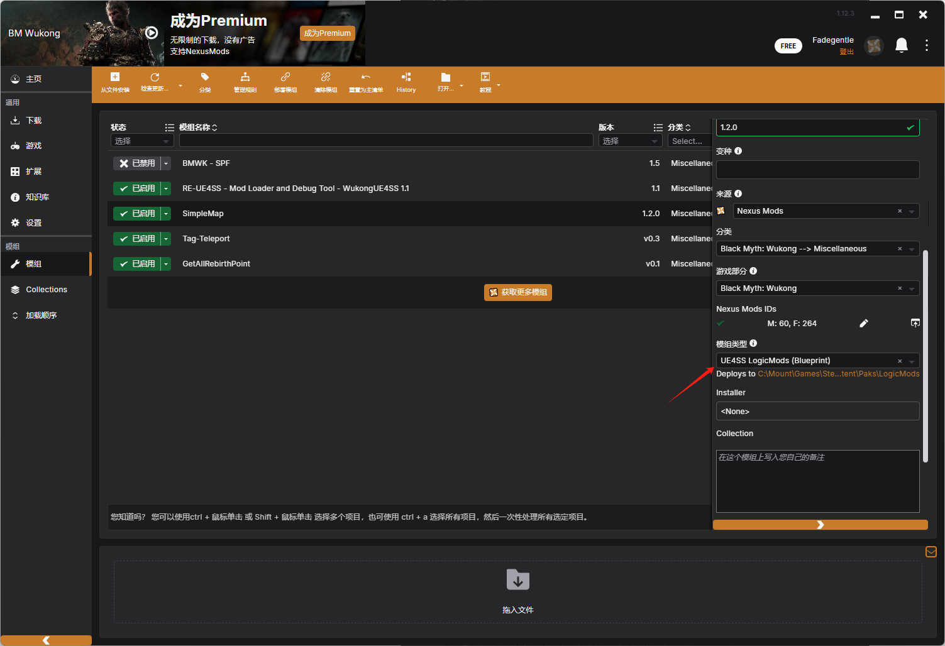Screen dimensions: 945x646
Task: Open status dropdown arrow for Tag-Teleport row
Action: [166, 239]
